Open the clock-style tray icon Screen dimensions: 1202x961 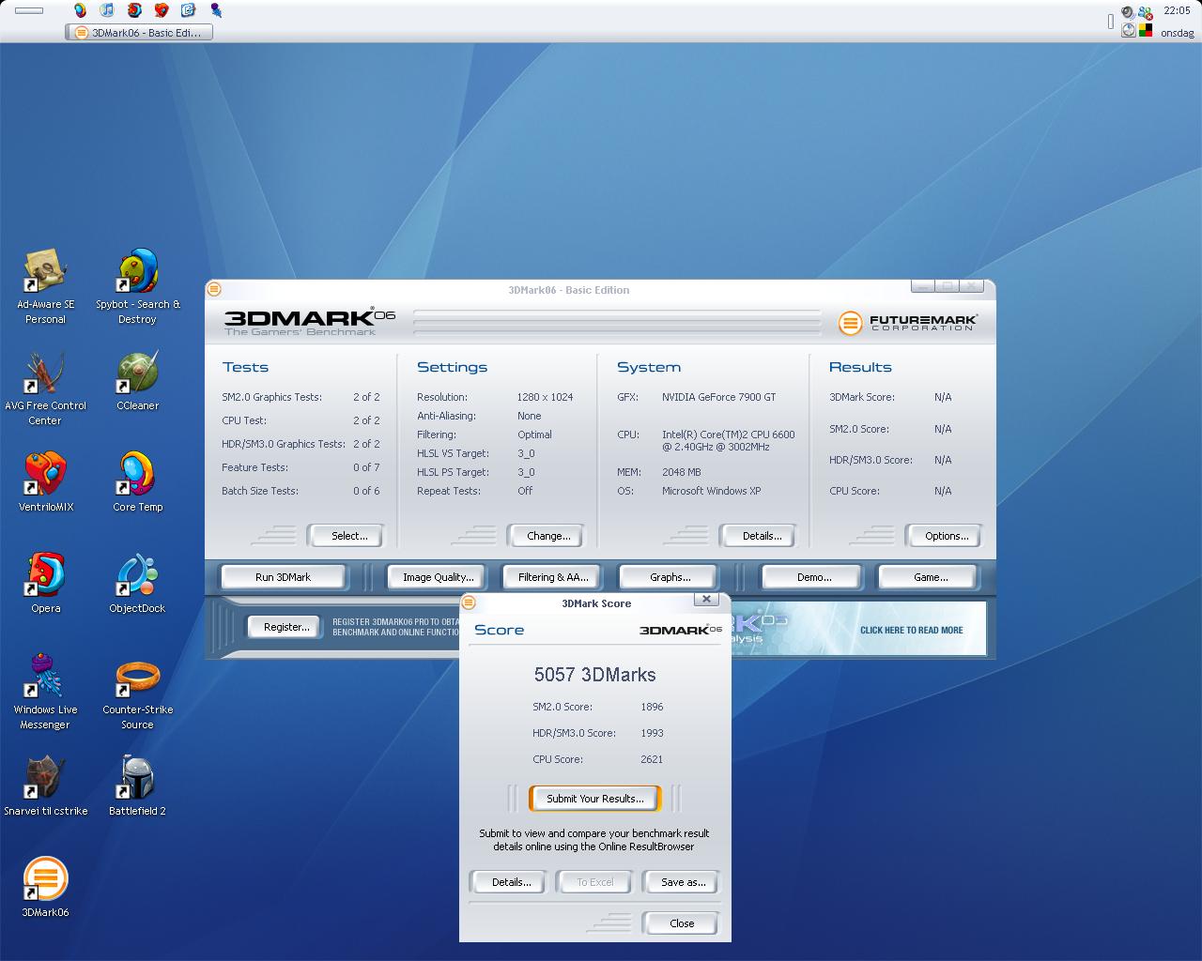pos(1128,30)
